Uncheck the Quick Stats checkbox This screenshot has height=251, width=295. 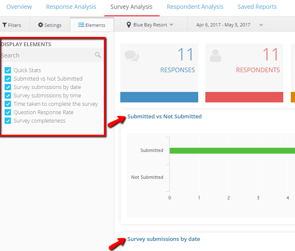click(8, 70)
